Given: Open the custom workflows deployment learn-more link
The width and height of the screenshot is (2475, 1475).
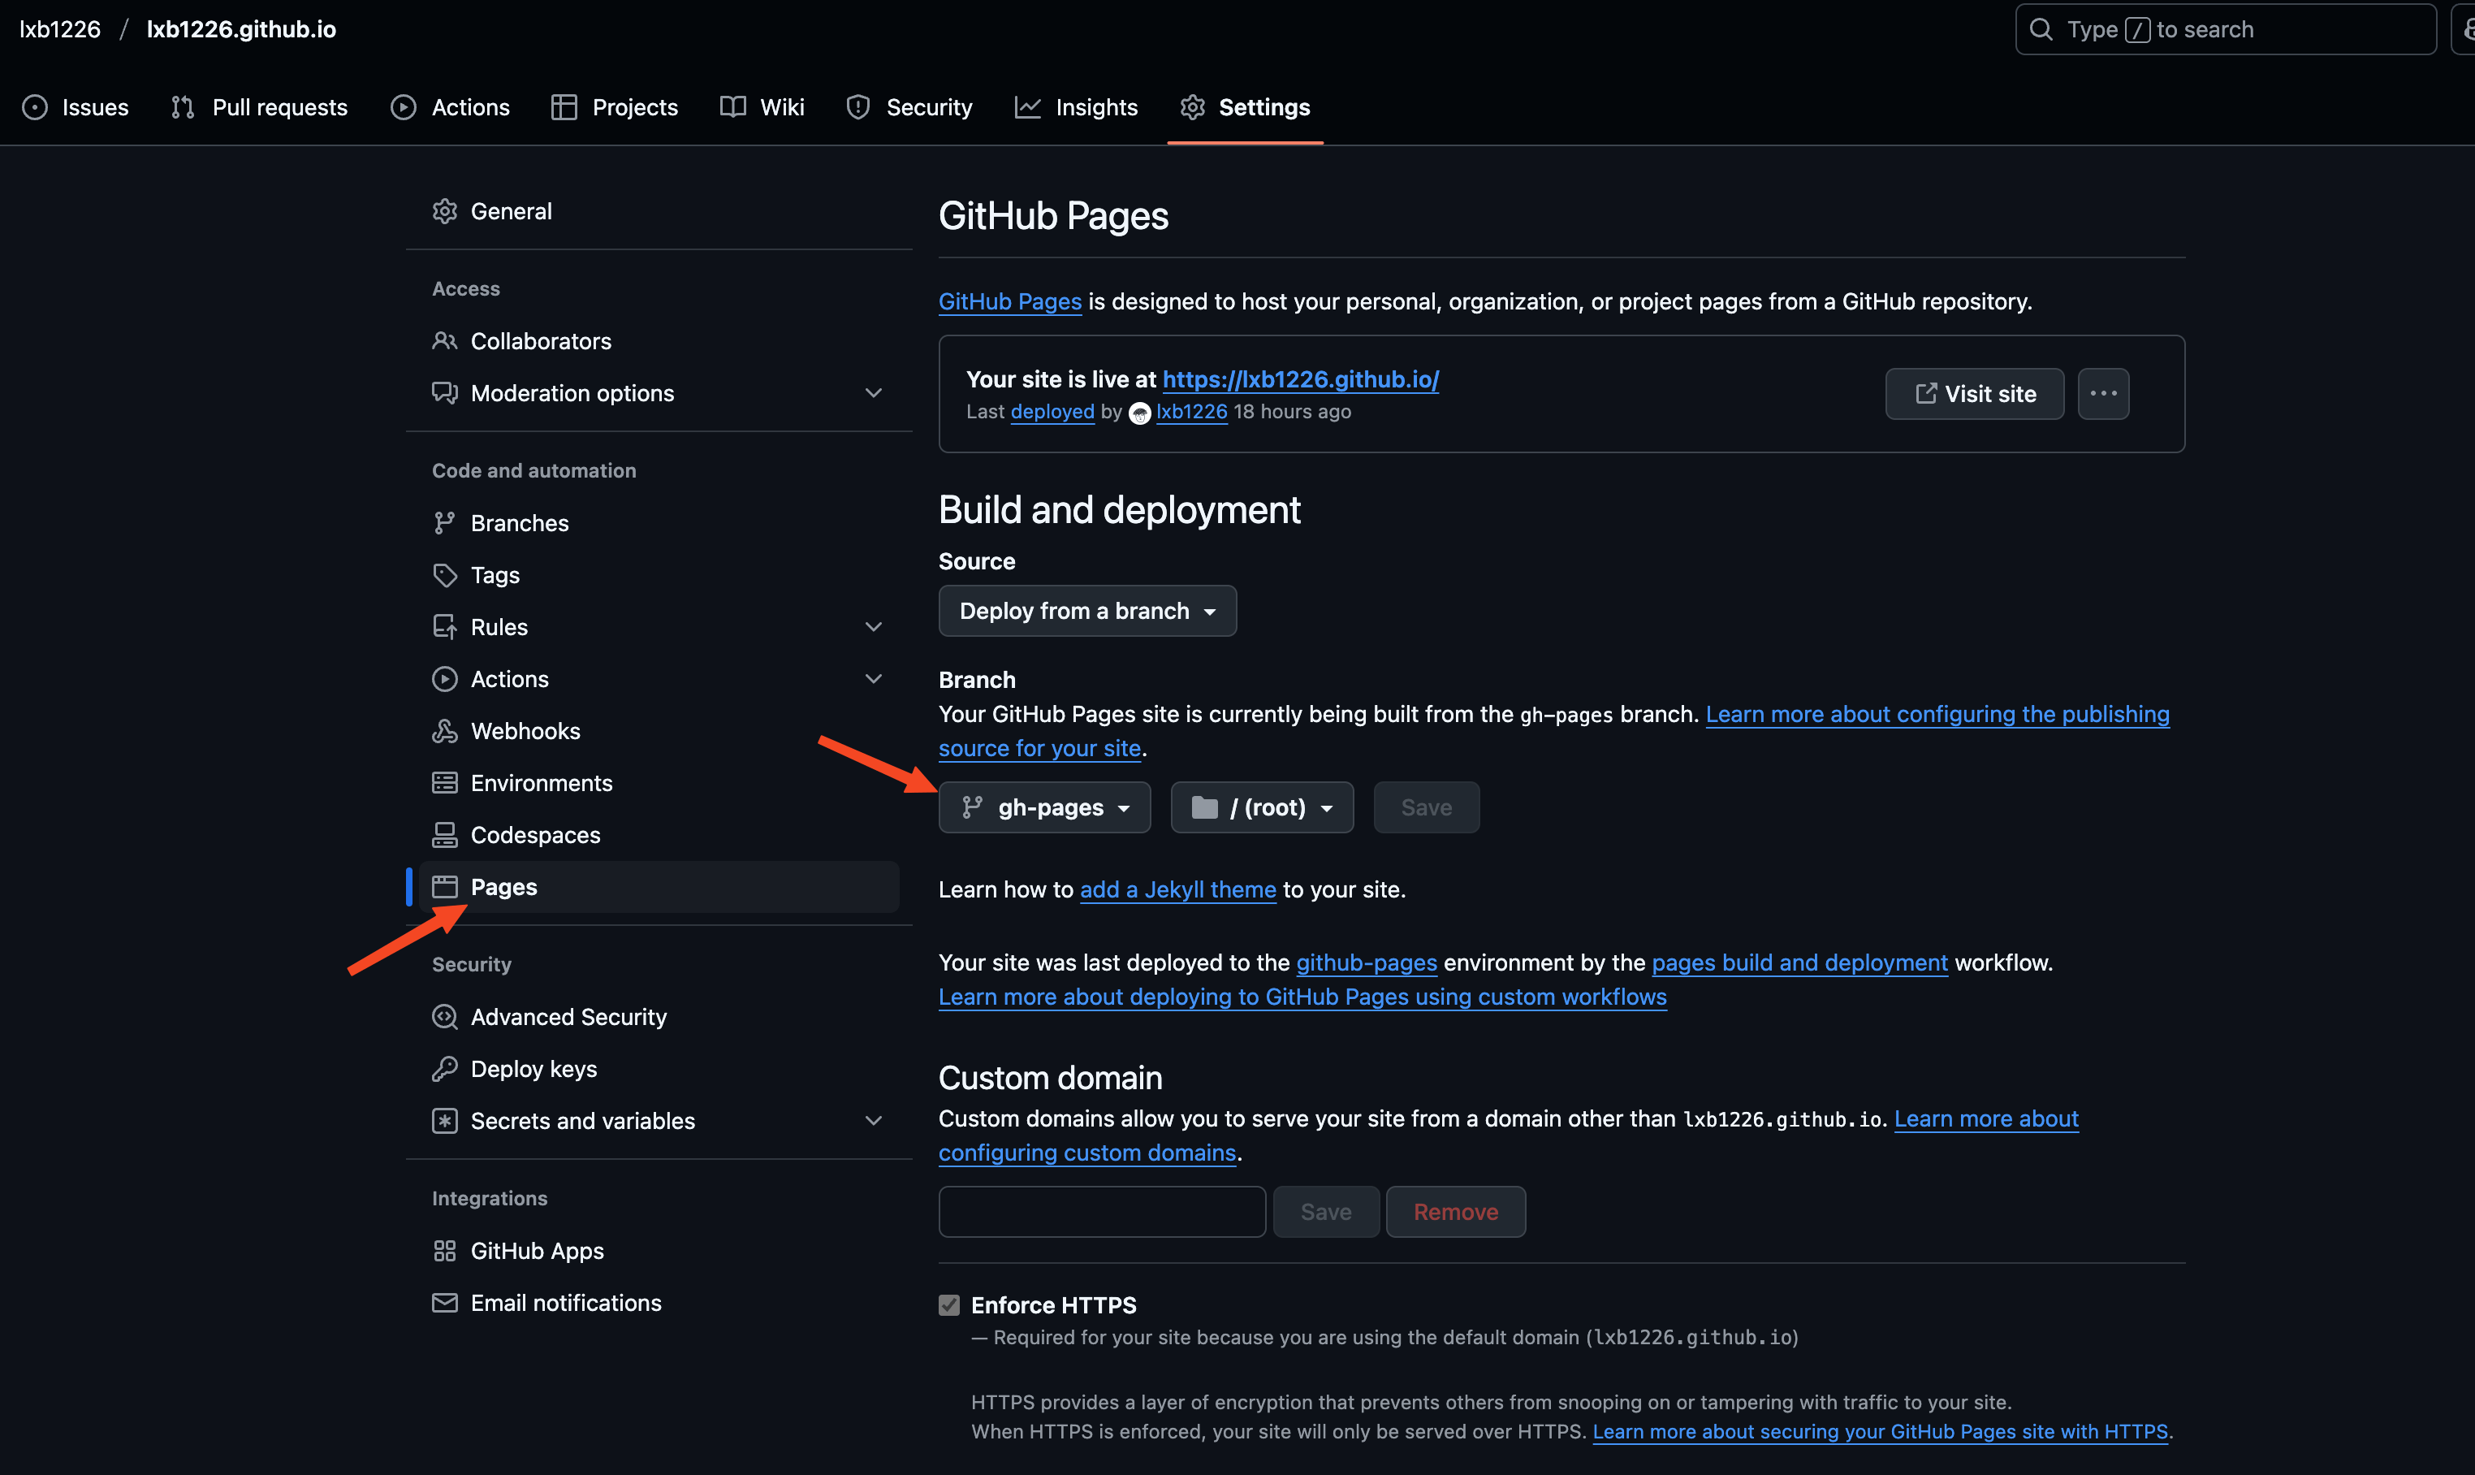Looking at the screenshot, I should click(x=1302, y=996).
